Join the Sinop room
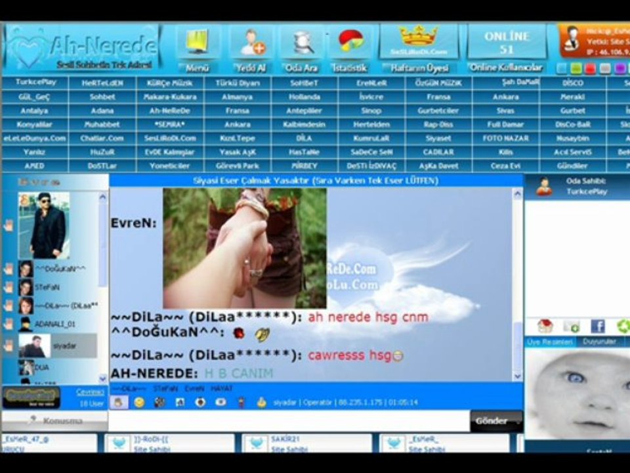The height and width of the screenshot is (473, 630). pos(371,110)
